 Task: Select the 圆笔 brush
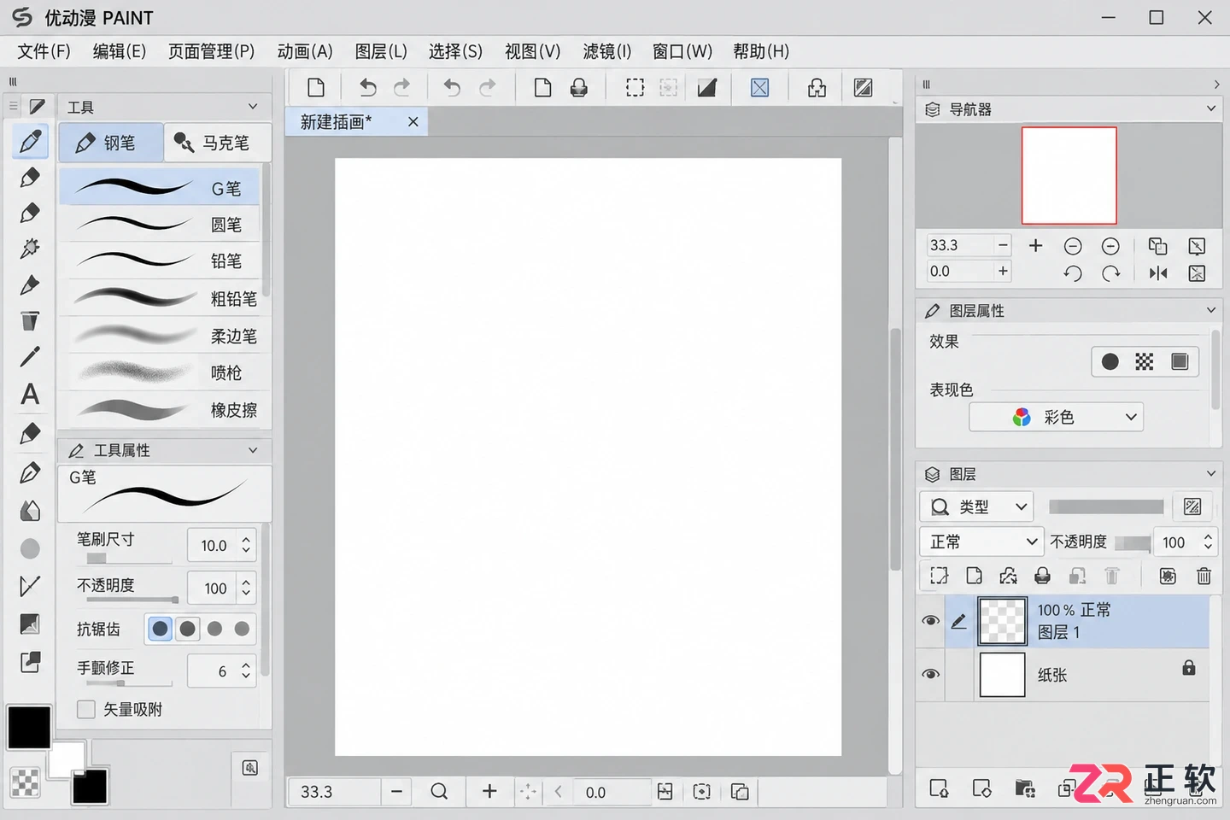pyautogui.click(x=160, y=225)
